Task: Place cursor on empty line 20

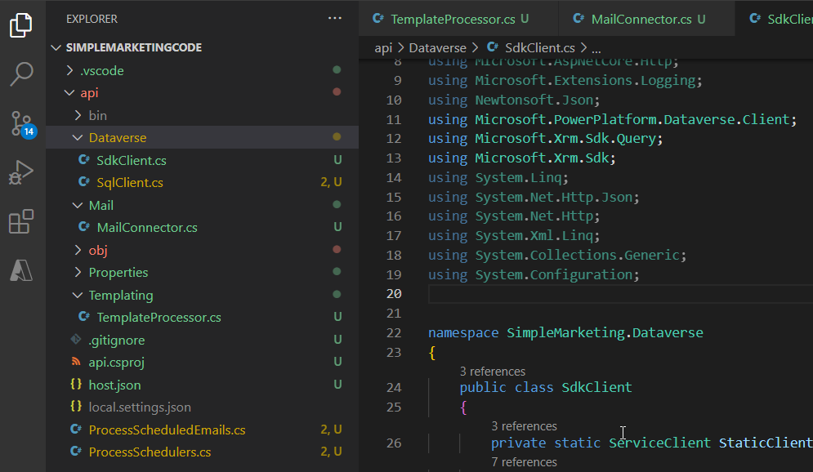Action: 620,294
